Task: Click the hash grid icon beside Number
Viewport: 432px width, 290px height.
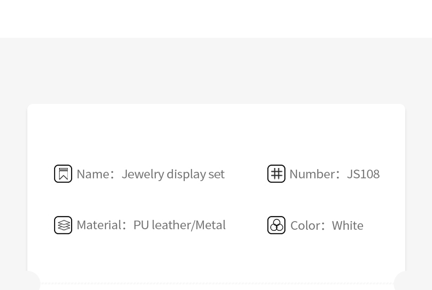Action: (x=276, y=173)
